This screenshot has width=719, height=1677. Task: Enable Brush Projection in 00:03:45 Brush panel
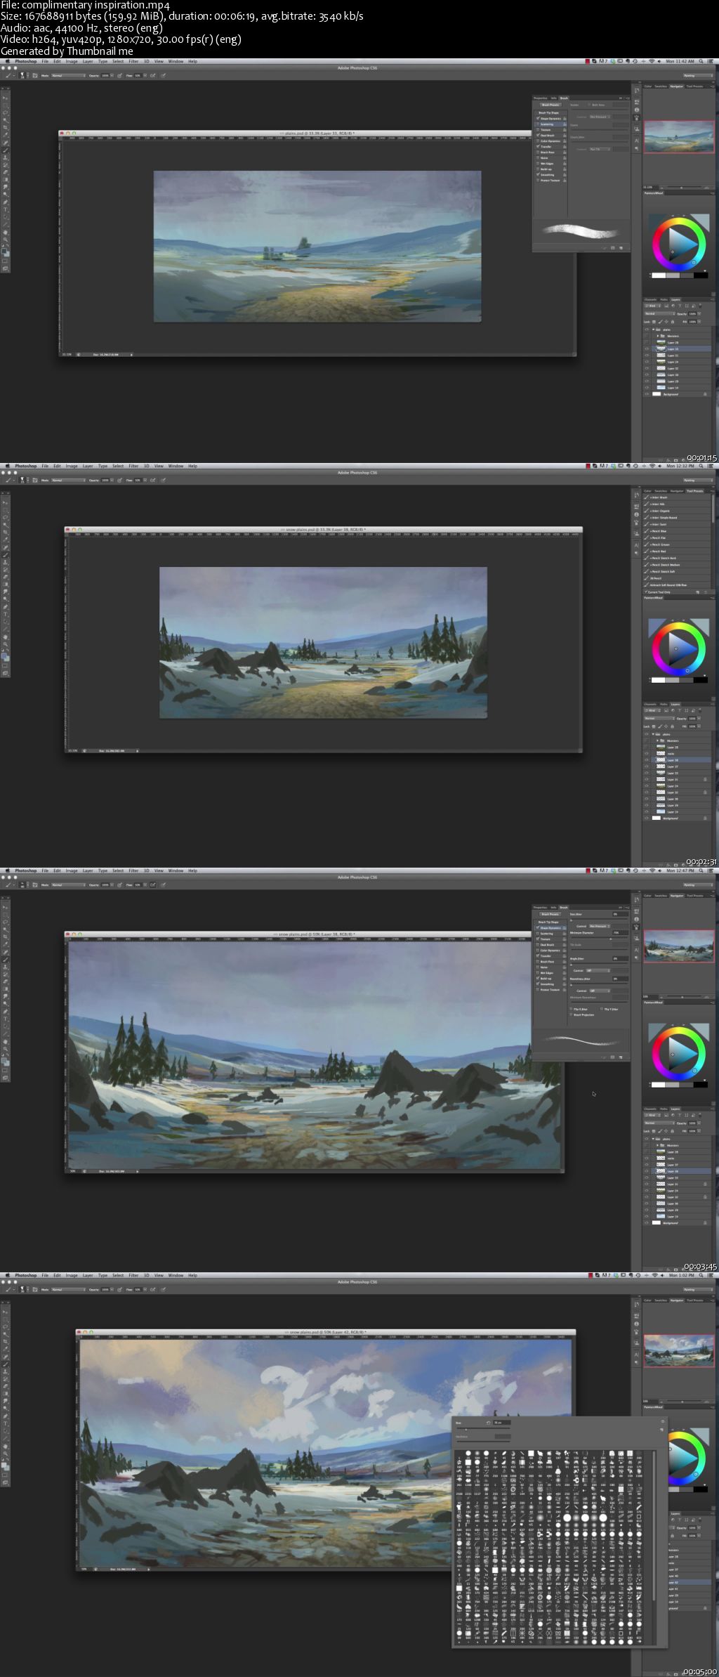571,1014
